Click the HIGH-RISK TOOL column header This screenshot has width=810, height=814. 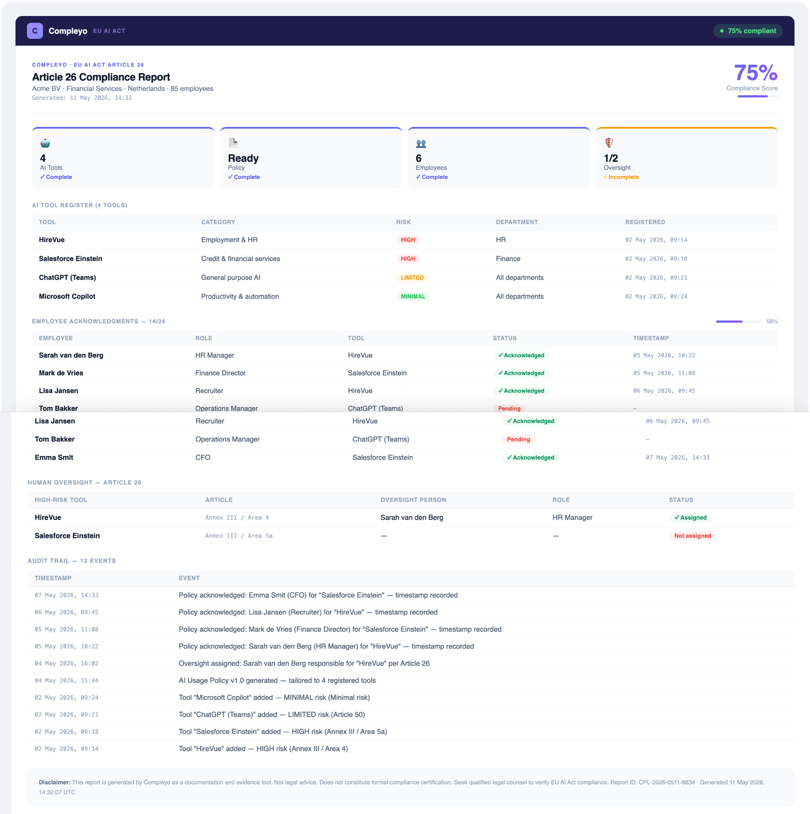61,500
